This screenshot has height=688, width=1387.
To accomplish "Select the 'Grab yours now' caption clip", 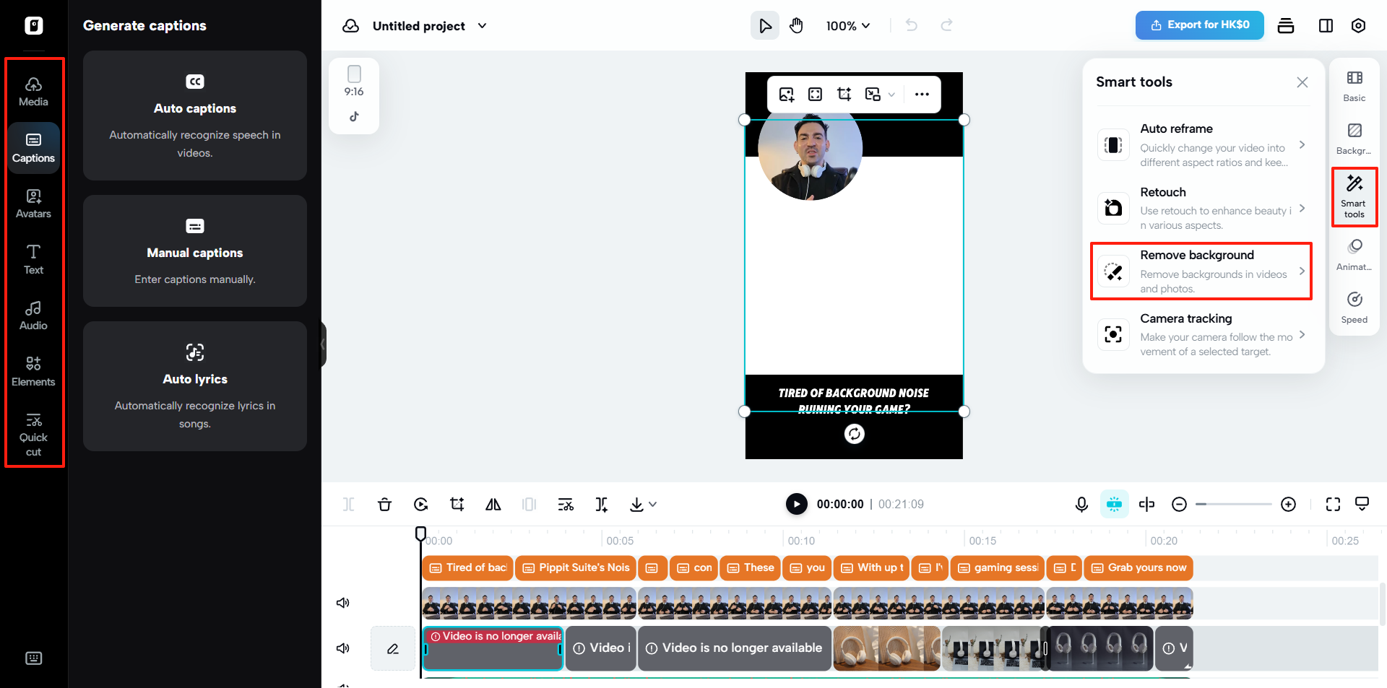I will point(1138,568).
